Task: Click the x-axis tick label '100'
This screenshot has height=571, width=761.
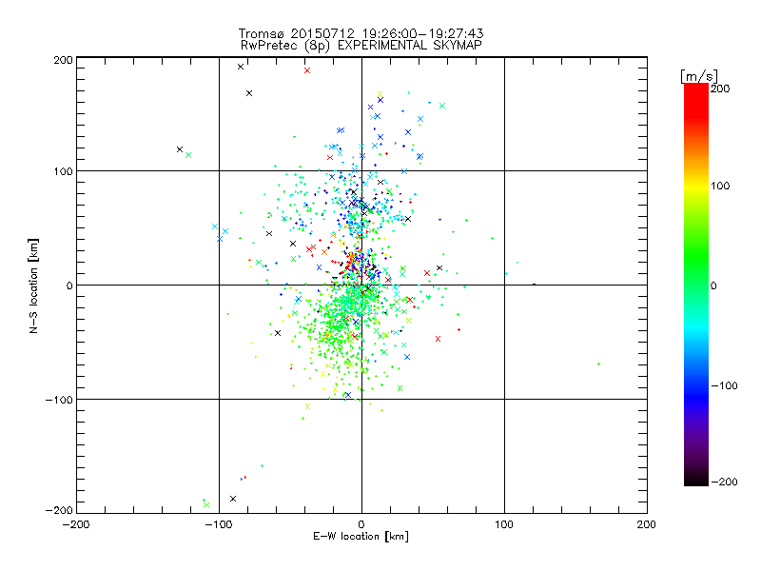Action: pos(504,525)
